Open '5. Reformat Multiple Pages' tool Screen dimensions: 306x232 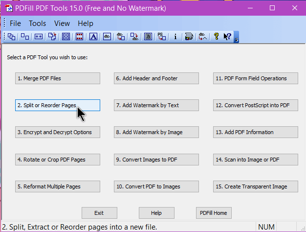pos(58,186)
